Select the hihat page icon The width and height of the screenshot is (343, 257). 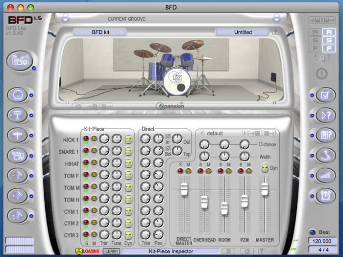[x=18, y=135]
